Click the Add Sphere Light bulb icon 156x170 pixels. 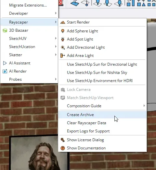click(63, 31)
